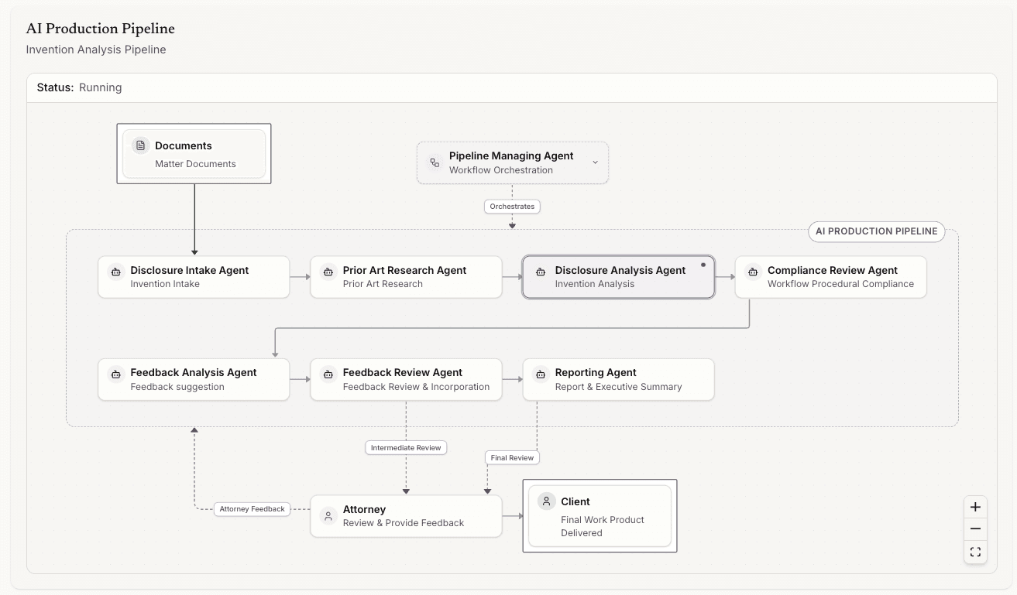Click the Final Review edge label
This screenshot has width=1017, height=595.
pos(512,457)
